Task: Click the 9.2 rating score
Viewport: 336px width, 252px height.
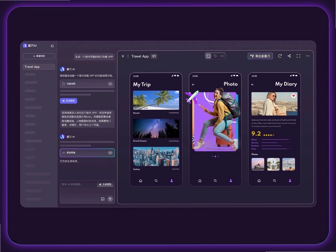Action: pos(256,134)
